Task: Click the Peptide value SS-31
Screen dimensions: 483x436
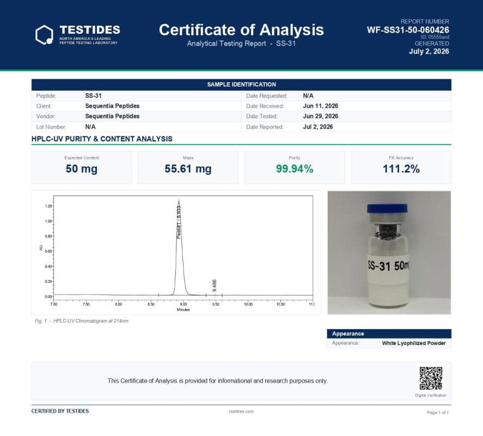Action: point(93,96)
